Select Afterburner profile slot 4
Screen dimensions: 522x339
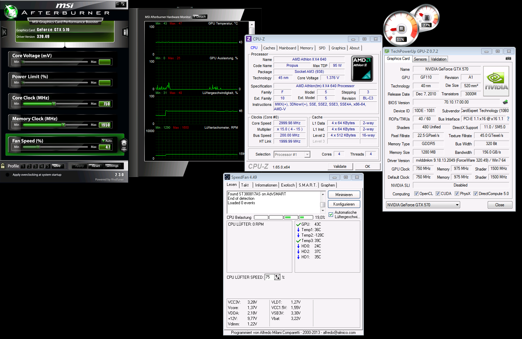(x=41, y=166)
